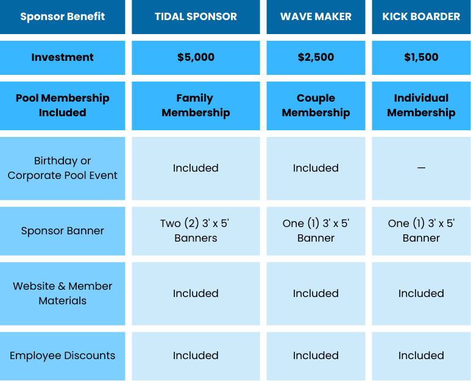Click the Investment row label
The width and height of the screenshot is (471, 381).
point(63,57)
